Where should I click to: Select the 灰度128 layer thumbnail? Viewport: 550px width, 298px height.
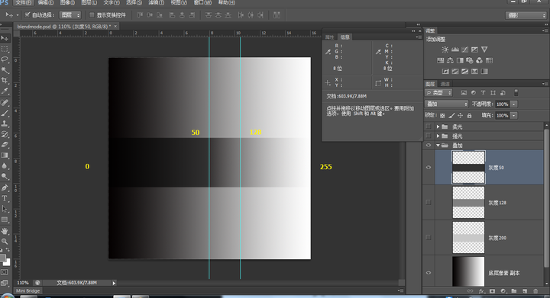(468, 202)
